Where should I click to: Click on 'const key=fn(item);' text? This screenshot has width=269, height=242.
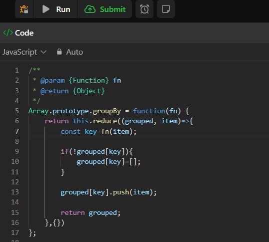tap(98, 132)
